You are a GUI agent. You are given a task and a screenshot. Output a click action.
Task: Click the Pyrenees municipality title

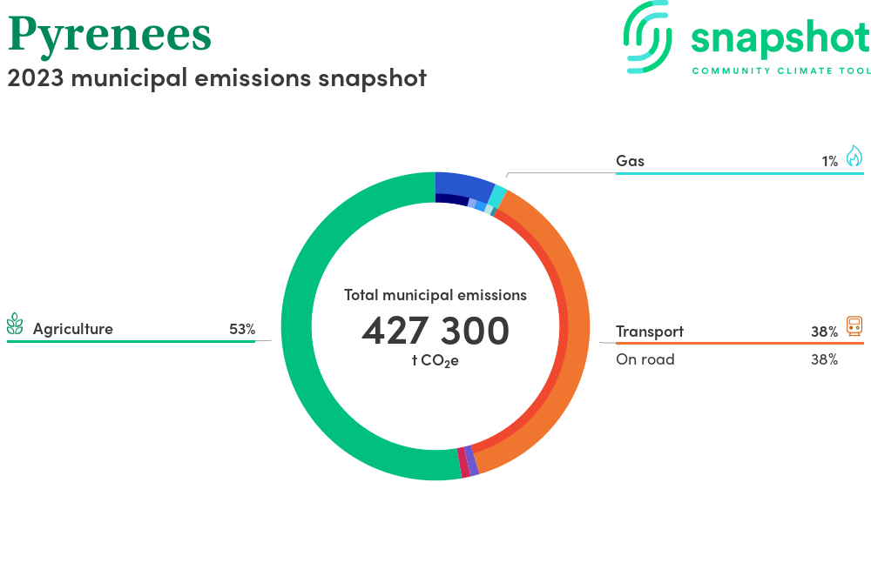[110, 33]
